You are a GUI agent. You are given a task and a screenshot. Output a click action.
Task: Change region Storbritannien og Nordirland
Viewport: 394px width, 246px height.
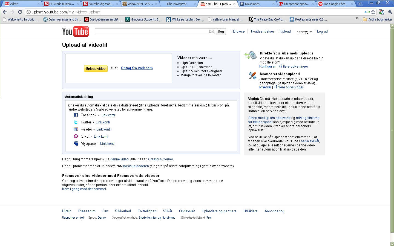(x=157, y=218)
